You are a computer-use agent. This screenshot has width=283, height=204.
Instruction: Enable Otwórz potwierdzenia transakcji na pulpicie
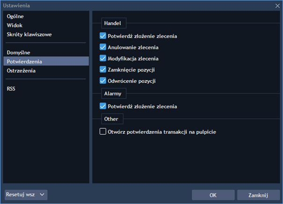[103, 132]
